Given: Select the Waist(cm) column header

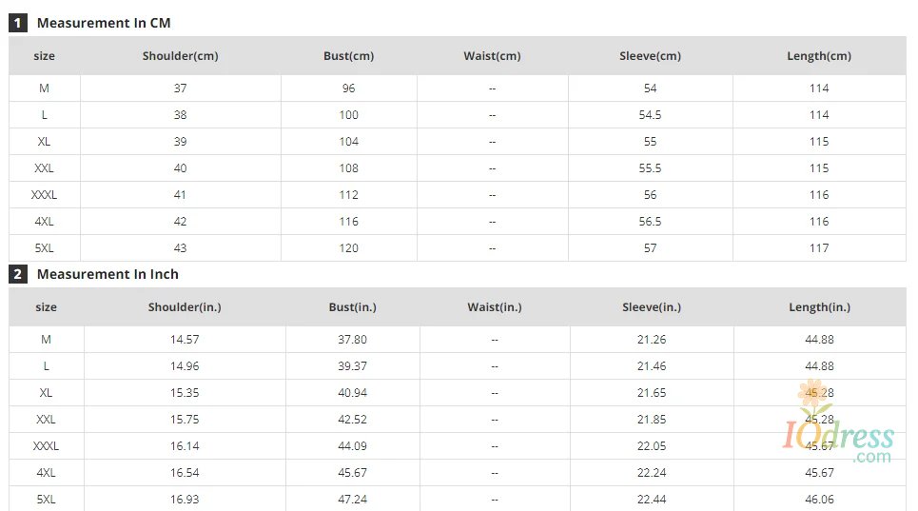Looking at the screenshot, I should coord(492,56).
